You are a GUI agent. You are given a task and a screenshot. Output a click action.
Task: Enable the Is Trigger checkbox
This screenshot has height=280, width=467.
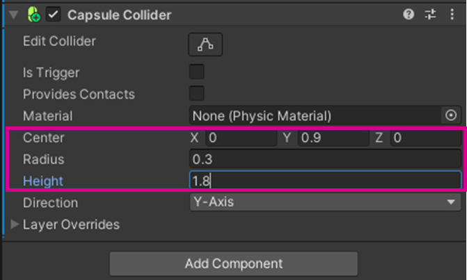click(x=197, y=72)
